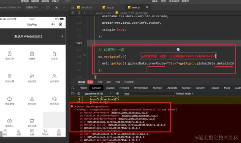Select the user.js editor tab
The width and height of the screenshot is (241, 143).
134,7
